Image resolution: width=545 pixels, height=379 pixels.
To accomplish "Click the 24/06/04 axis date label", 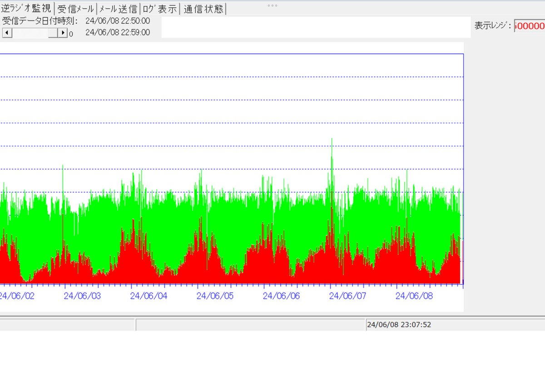I will (x=149, y=296).
